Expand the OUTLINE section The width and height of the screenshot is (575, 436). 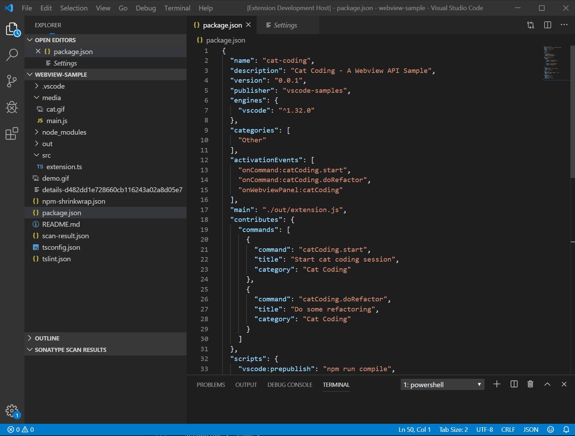click(x=47, y=338)
